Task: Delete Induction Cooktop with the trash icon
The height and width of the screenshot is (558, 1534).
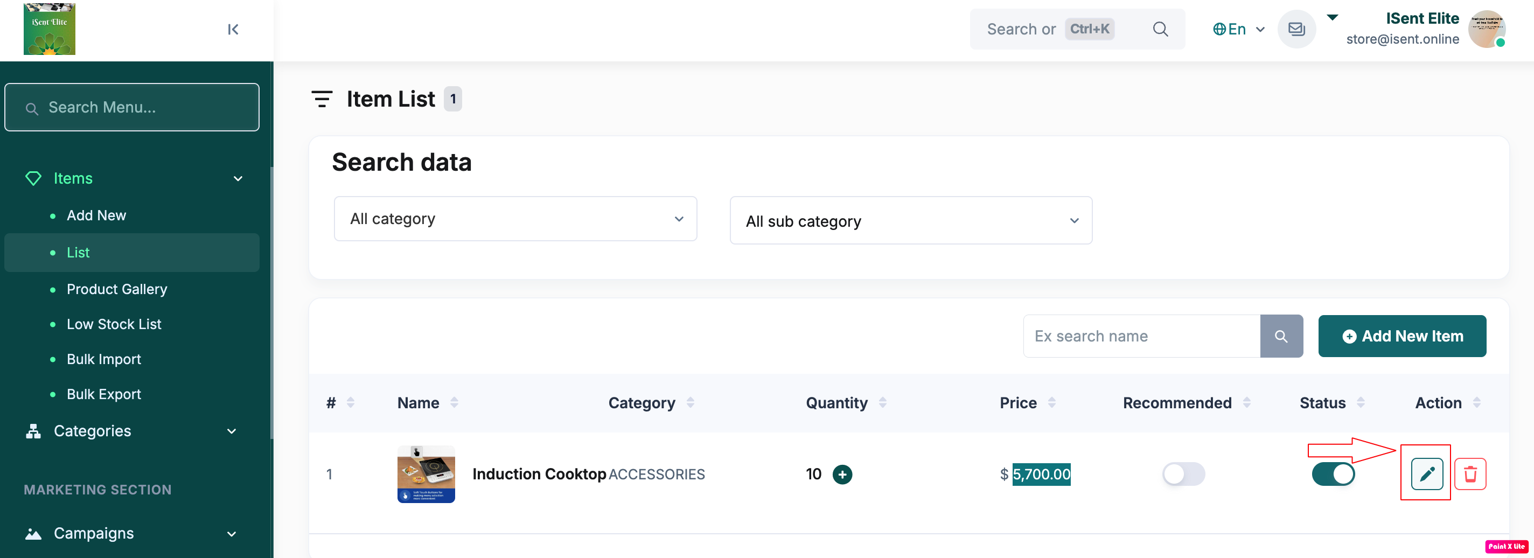Action: [x=1470, y=474]
